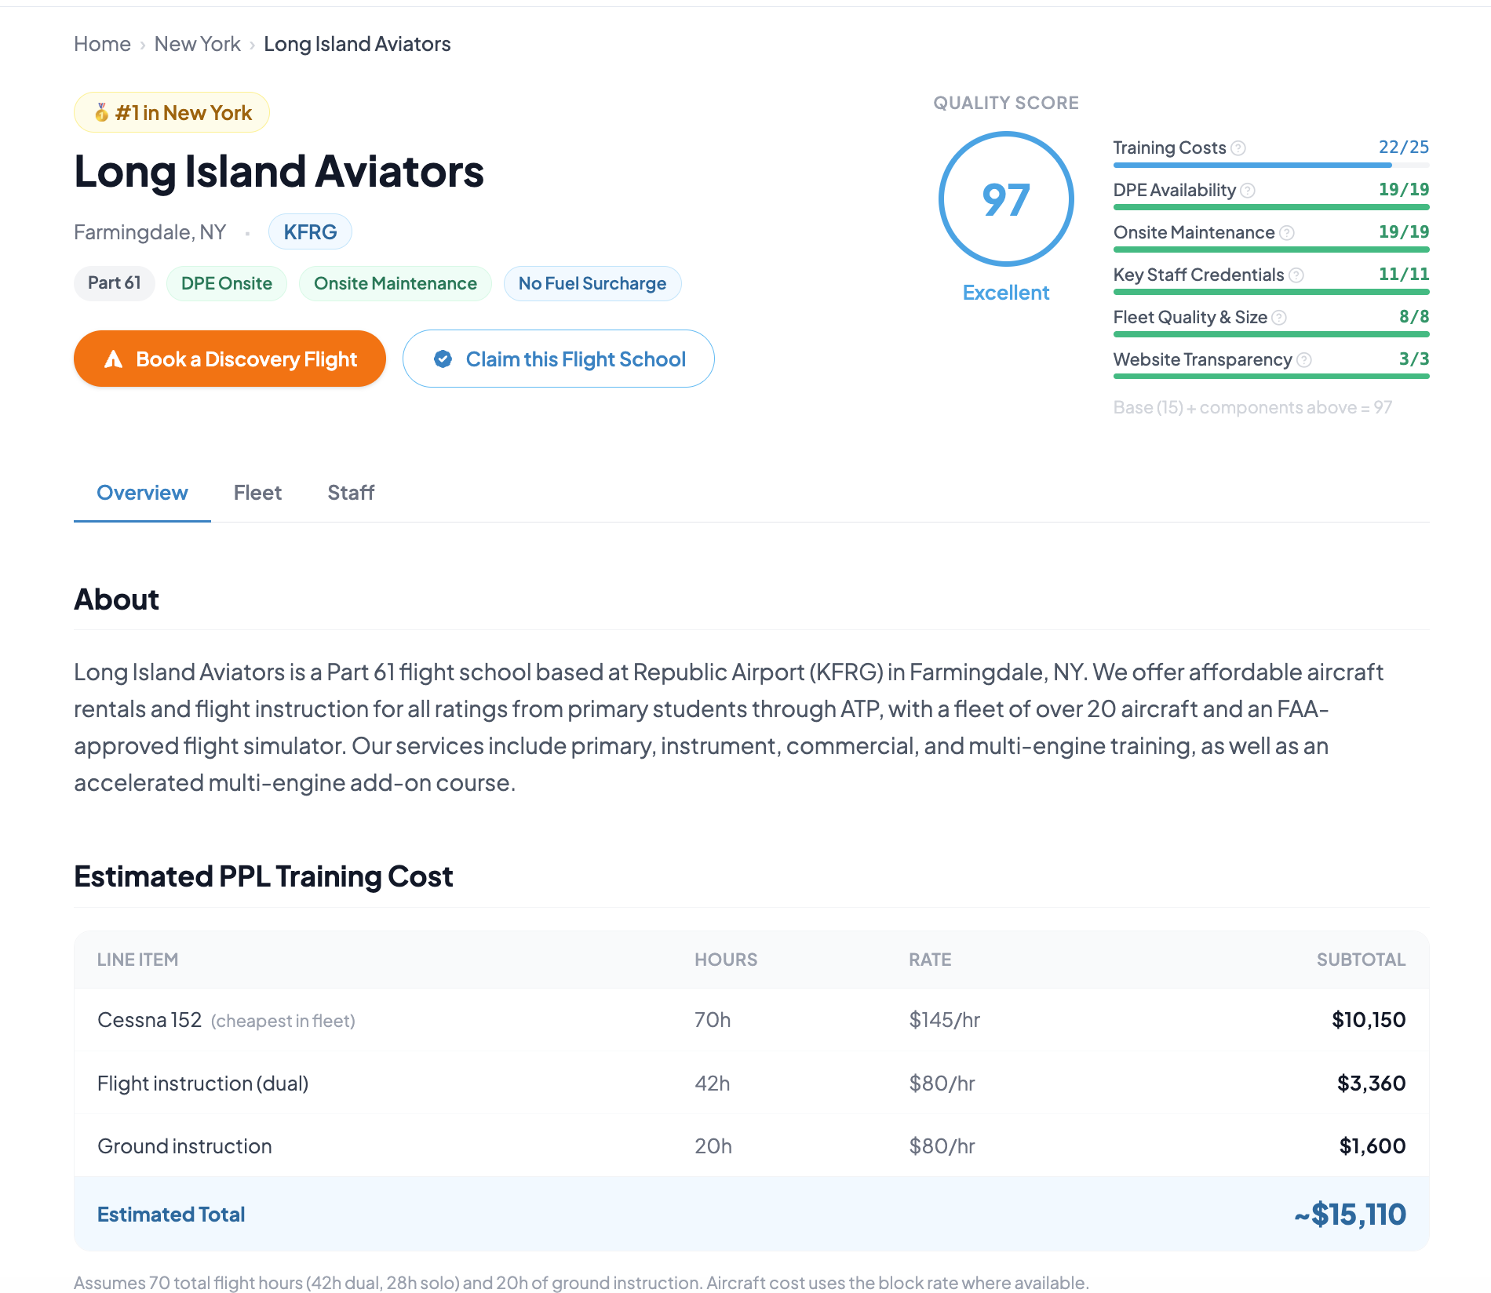Viewport: 1491px width, 1293px height.
Task: Click the Training Costs help icon
Action: [x=1238, y=148]
